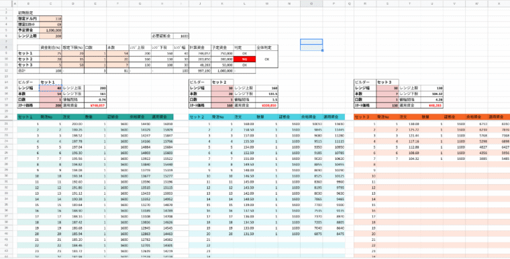The height and width of the screenshot is (259, 510).
Task: Select the セット3 builder 本数 cell showing 7
Action: pyautogui.click(x=387, y=94)
